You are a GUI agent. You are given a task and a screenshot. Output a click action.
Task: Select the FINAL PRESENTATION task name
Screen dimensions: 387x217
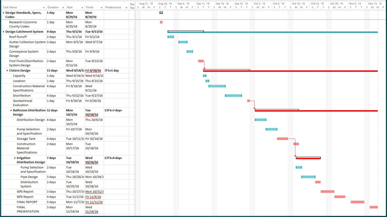pos(28,209)
